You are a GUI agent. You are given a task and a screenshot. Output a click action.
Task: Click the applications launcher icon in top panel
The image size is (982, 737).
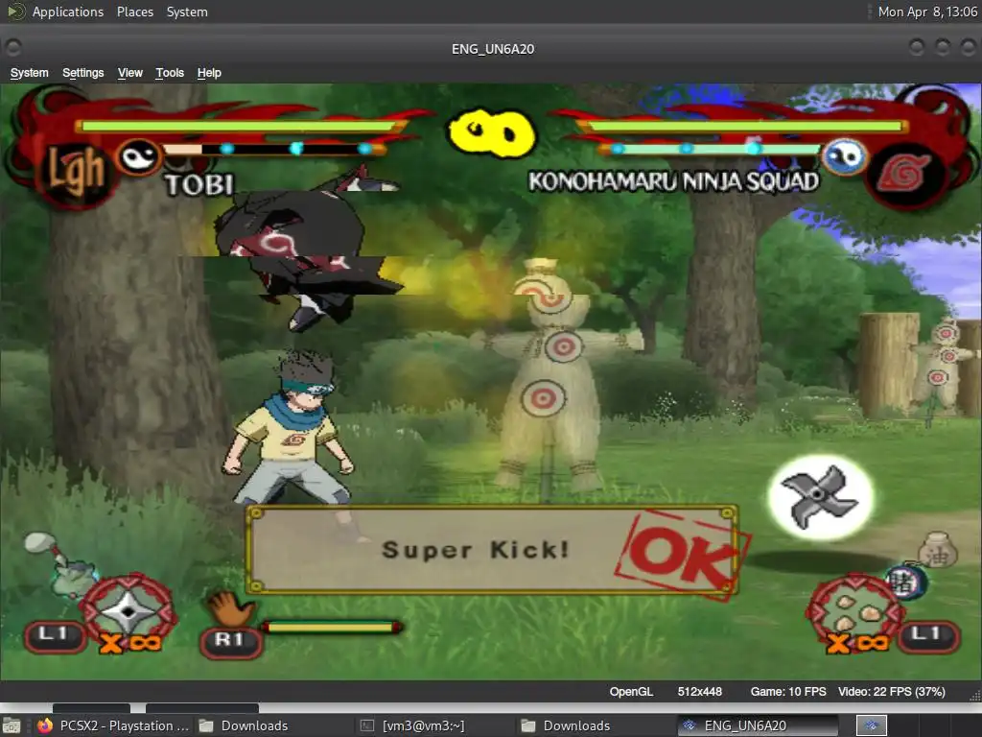click(x=15, y=12)
